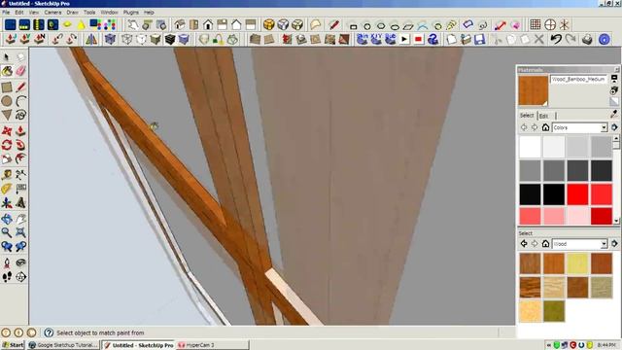The image size is (622, 350).
Task: Click the red stop square button
Action: point(419,39)
